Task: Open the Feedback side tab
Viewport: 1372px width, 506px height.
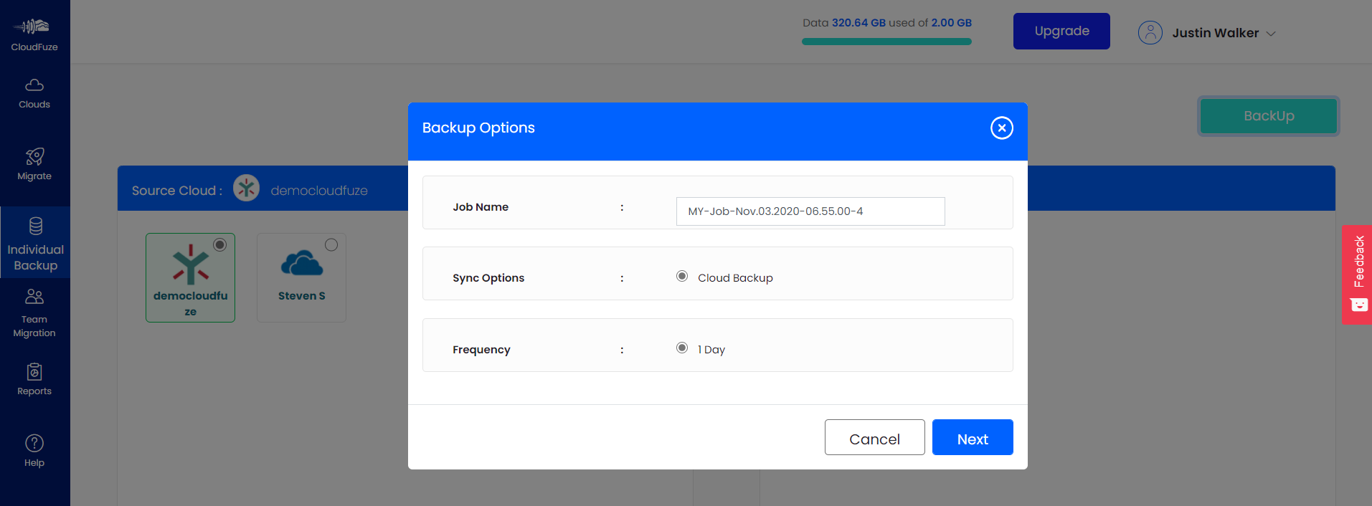Action: [1357, 275]
